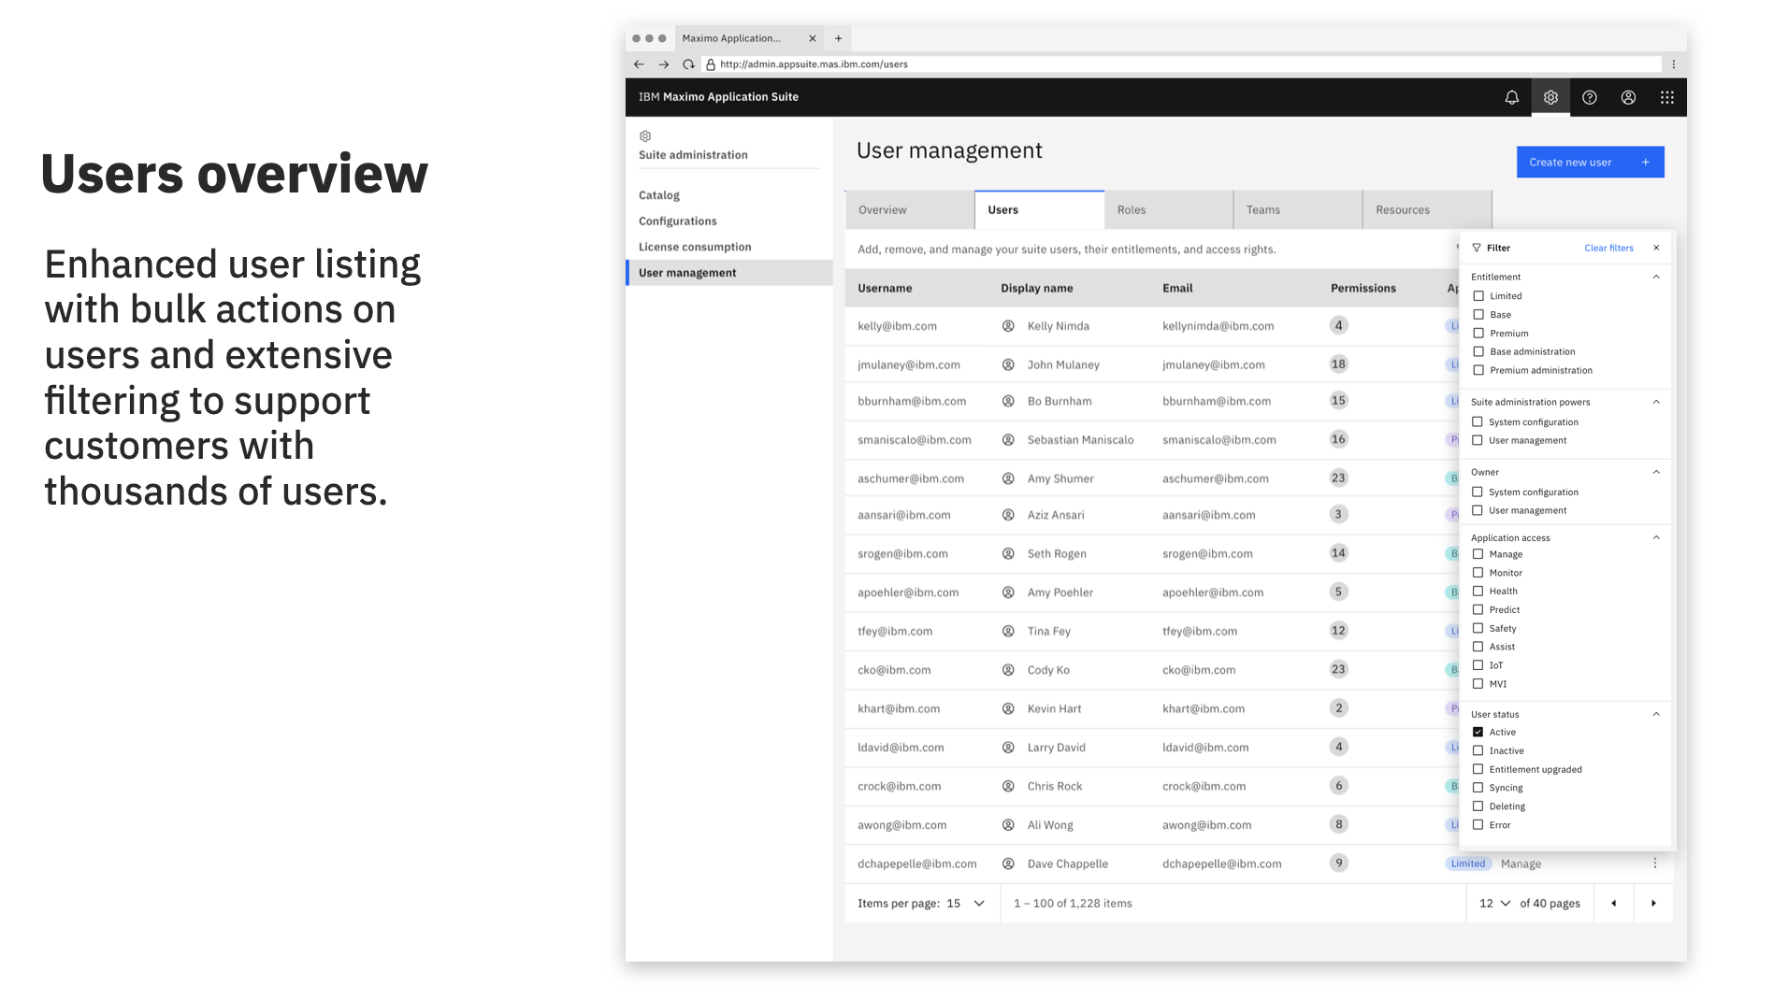The height and width of the screenshot is (998, 1788).
Task: Collapse the Entitlement filter section
Action: click(x=1656, y=277)
